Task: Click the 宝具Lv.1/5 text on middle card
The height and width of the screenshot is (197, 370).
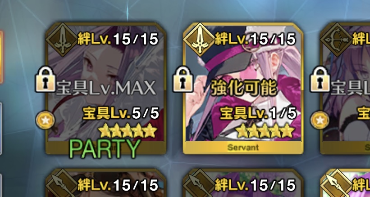Action: click(258, 114)
